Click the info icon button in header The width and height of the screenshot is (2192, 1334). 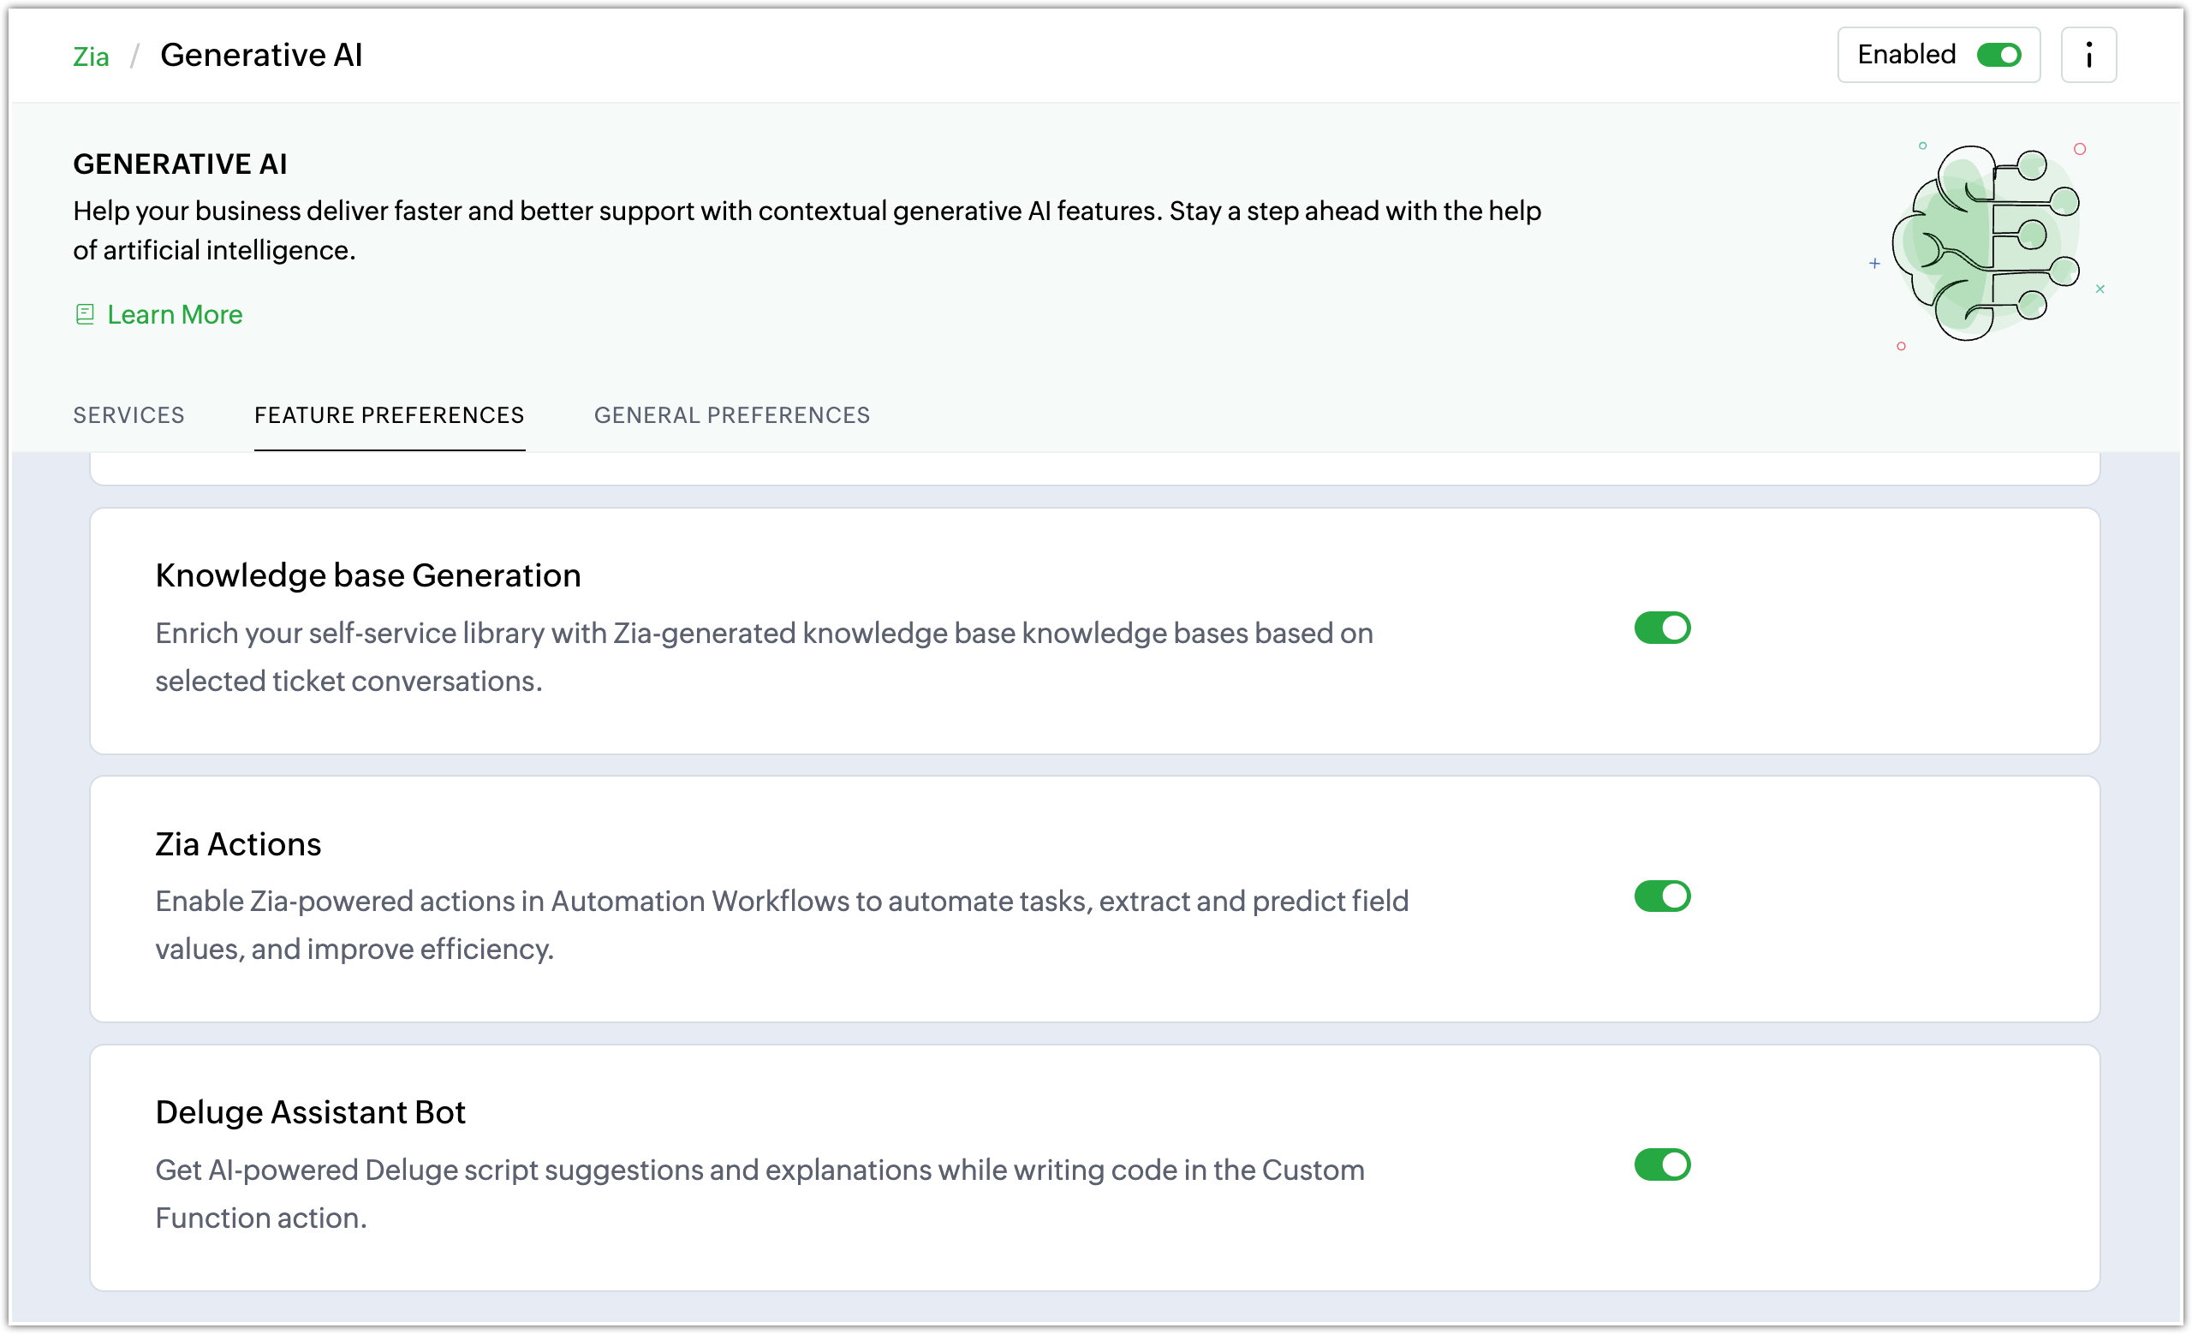[2088, 55]
